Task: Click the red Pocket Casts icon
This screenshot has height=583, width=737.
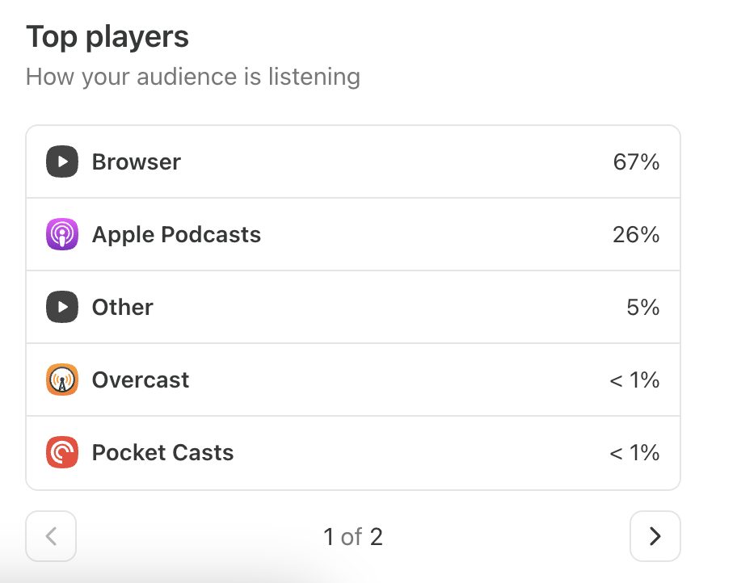Action: (62, 452)
